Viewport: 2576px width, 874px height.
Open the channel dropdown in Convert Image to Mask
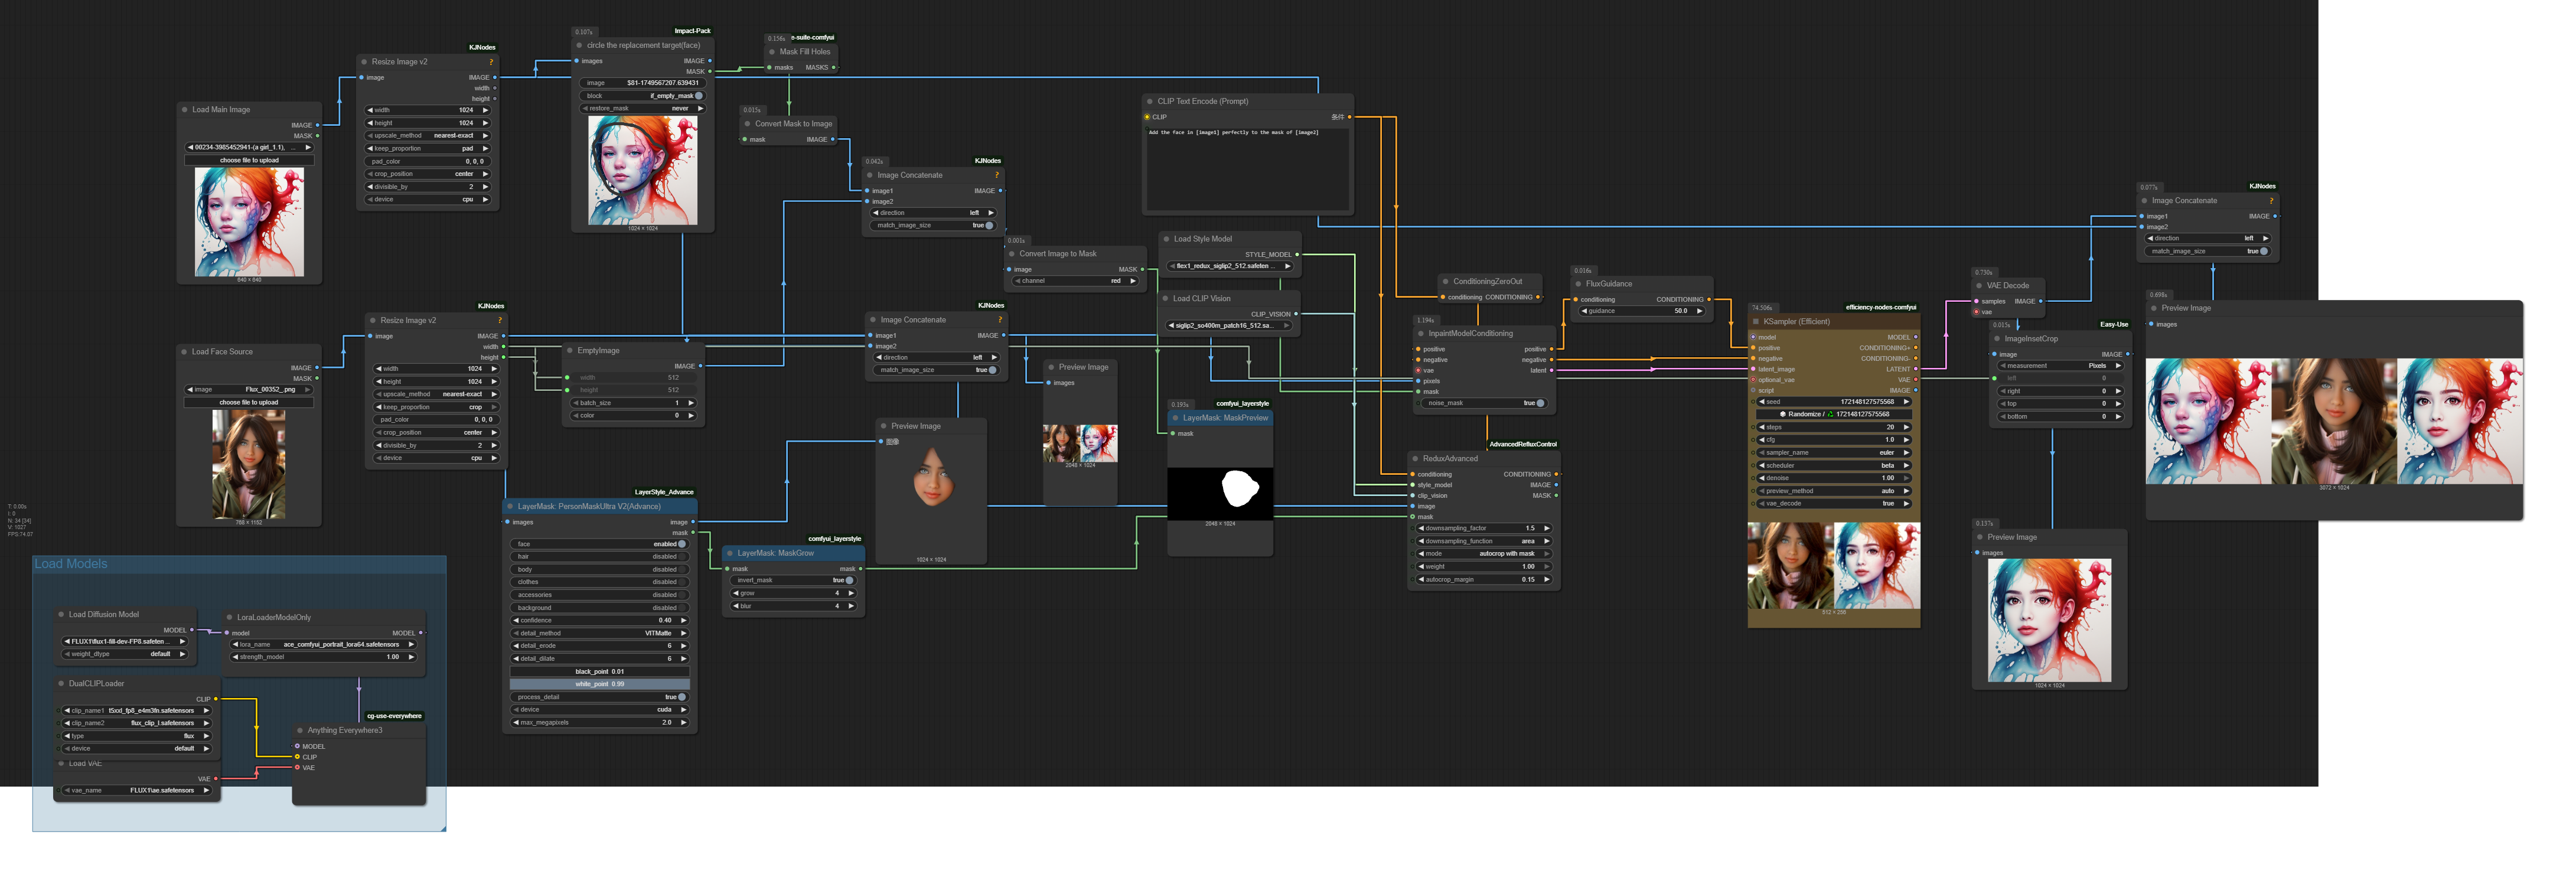click(1076, 281)
